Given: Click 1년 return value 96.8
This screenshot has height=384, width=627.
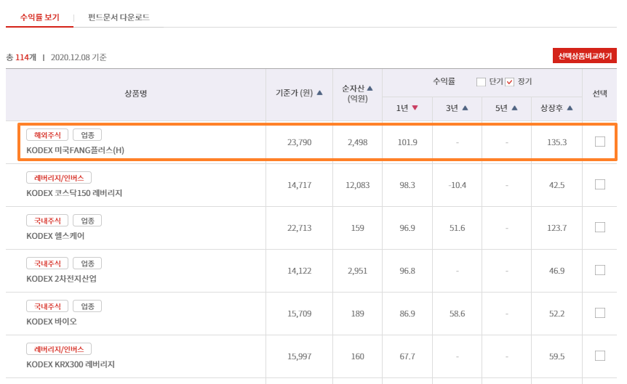Looking at the screenshot, I should [407, 271].
